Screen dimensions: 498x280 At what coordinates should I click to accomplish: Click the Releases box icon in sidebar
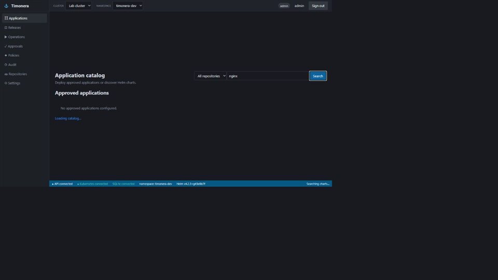pos(6,27)
